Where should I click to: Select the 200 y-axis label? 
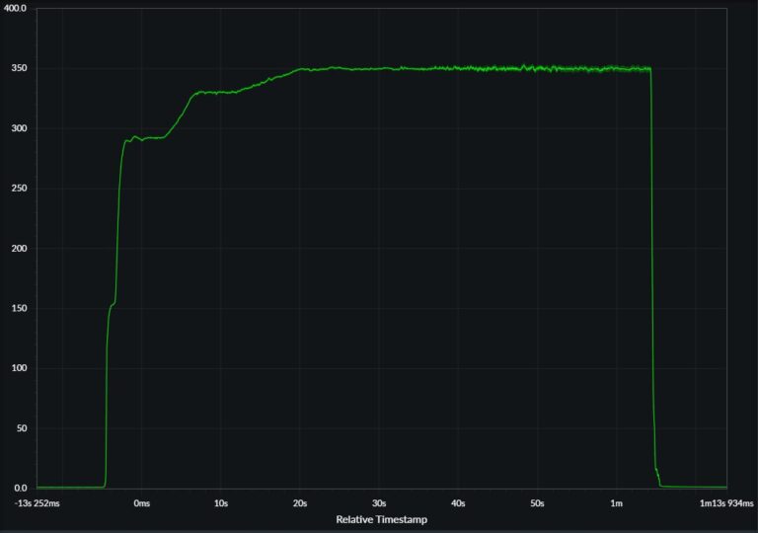click(x=20, y=249)
